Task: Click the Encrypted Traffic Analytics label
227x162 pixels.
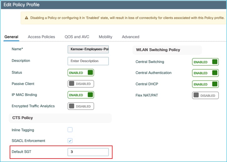Action: click(33, 106)
